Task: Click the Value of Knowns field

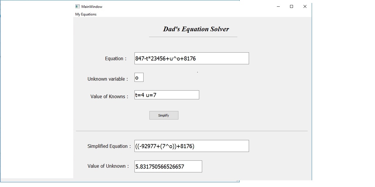Action: [167, 95]
